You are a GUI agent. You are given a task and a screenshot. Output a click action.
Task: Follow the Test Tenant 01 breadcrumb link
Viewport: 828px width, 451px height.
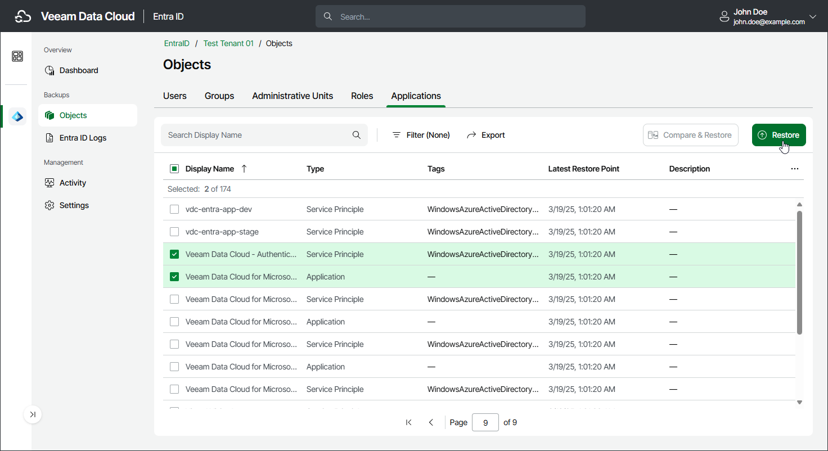pyautogui.click(x=228, y=43)
